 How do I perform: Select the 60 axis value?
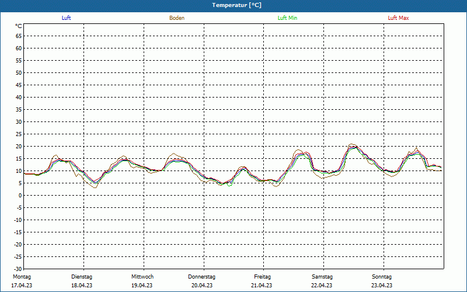19,48
